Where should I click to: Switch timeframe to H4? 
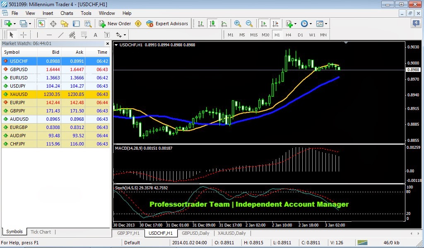(289, 35)
